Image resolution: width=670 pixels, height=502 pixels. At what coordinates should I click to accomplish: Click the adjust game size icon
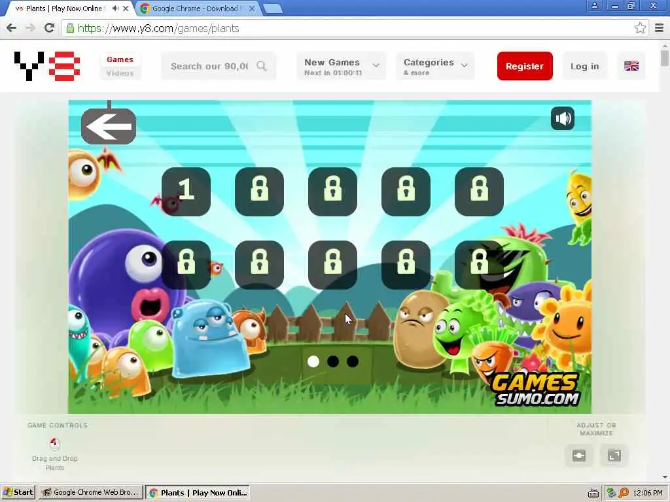click(579, 456)
